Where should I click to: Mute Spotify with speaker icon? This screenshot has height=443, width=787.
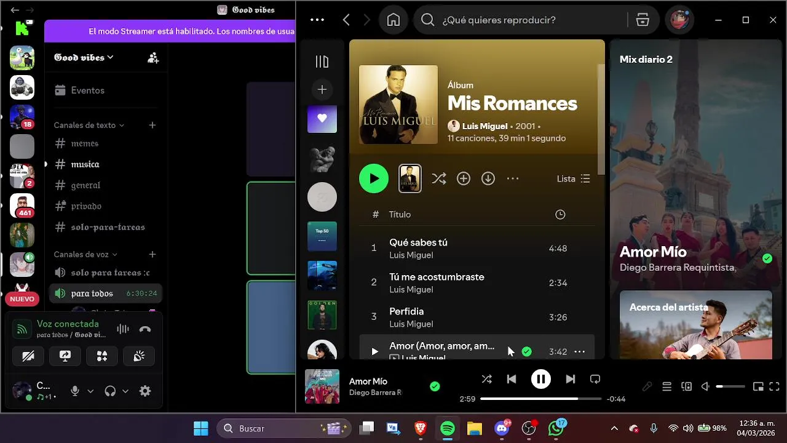tap(706, 386)
